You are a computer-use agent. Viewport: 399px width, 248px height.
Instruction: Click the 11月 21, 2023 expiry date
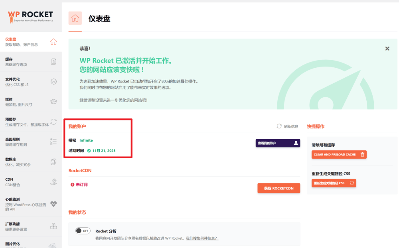(104, 151)
